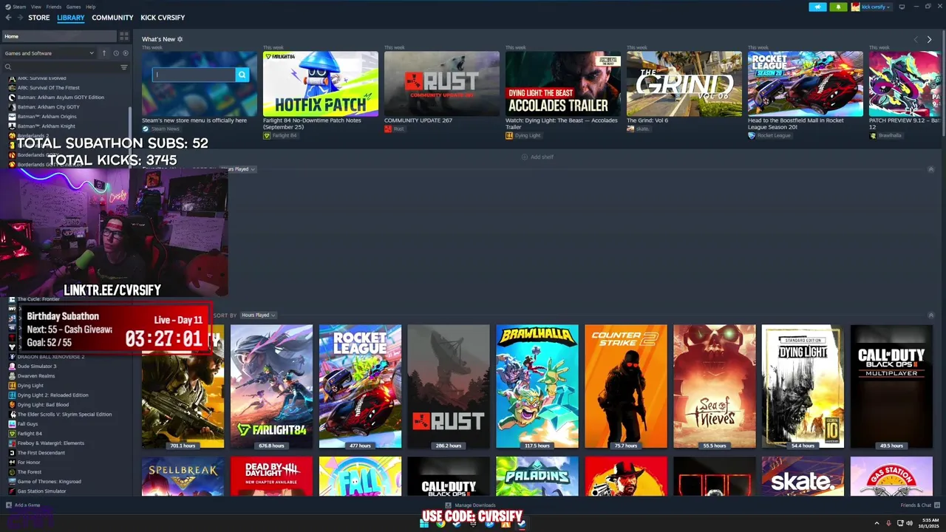Click the Home button in sidebar
The width and height of the screenshot is (946, 532).
click(59, 36)
